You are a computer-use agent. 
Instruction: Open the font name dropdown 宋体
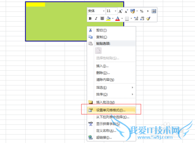coord(104,11)
